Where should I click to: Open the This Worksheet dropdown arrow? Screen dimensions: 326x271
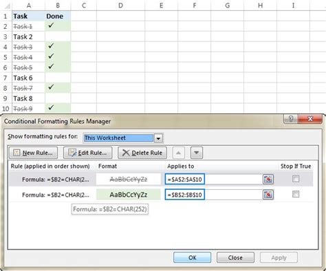tap(158, 138)
